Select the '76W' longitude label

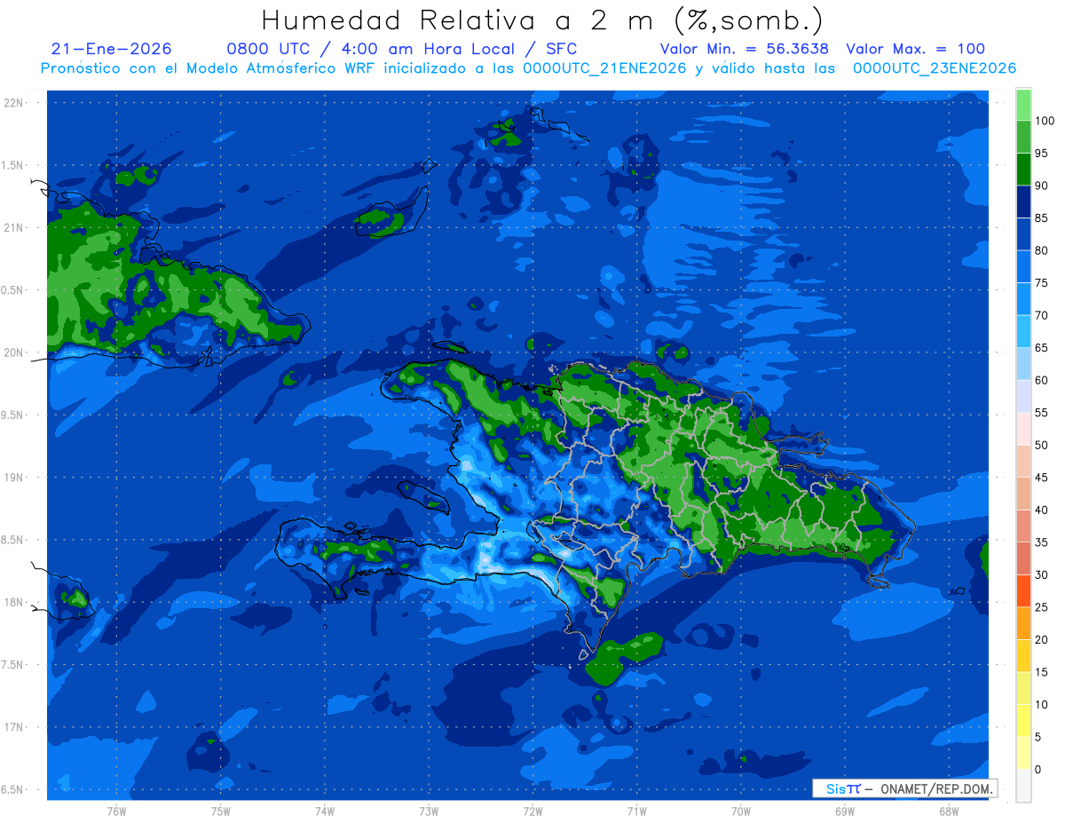pos(116,811)
